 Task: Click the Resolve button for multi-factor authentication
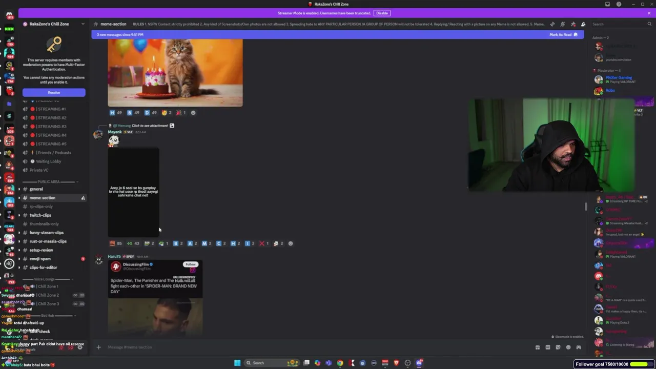54,93
